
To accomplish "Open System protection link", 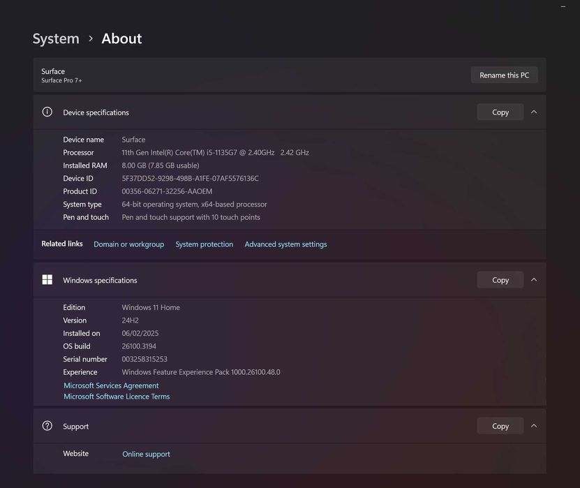I will coord(205,244).
